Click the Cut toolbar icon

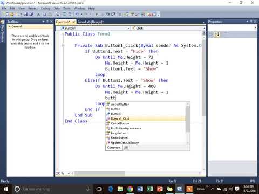(x=38, y=15)
